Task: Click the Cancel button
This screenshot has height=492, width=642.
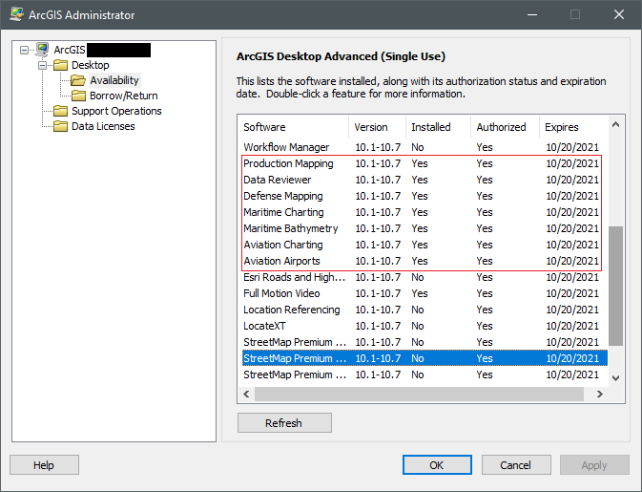Action: pyautogui.click(x=516, y=465)
